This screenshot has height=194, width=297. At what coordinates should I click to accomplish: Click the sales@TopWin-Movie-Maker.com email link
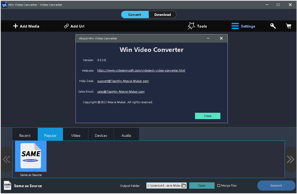[x=121, y=92]
